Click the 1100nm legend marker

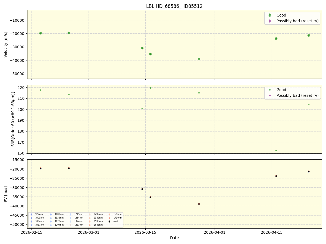[x=51, y=214]
